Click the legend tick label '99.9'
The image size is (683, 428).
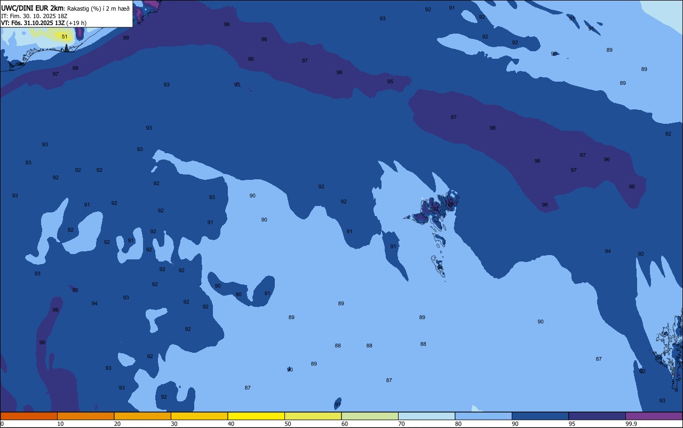(x=631, y=424)
